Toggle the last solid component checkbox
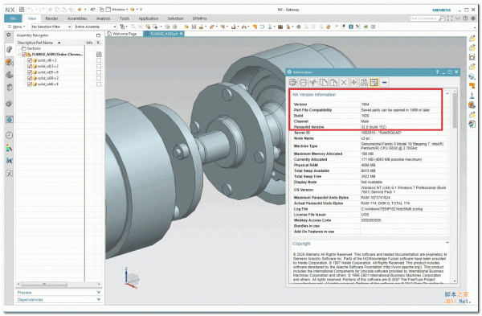Viewport: 482px width, 316px height. [30, 84]
